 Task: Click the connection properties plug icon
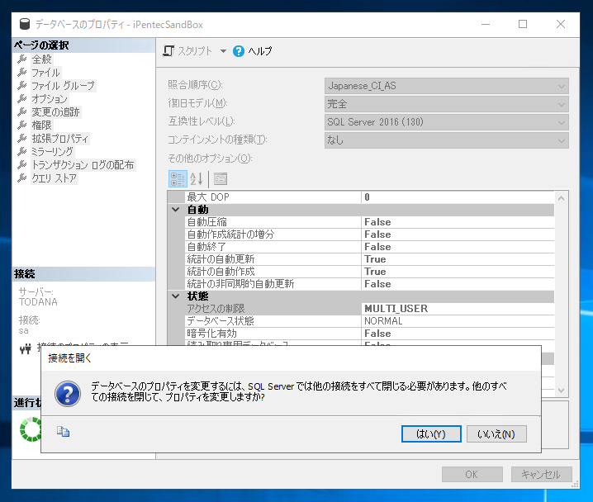point(26,348)
